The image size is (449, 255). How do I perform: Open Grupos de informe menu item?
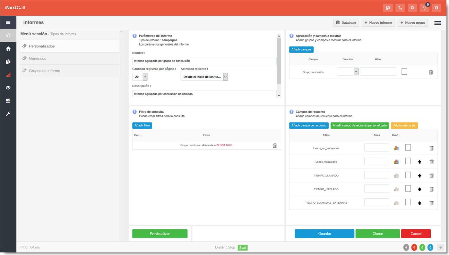coord(44,71)
